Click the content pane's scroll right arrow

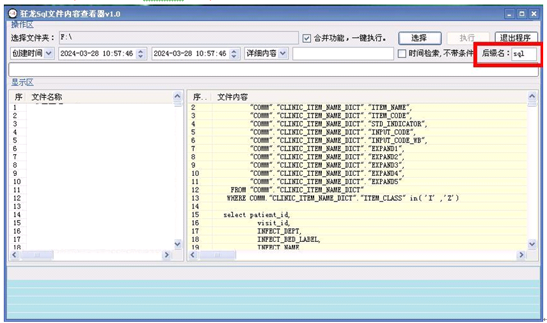click(x=521, y=255)
